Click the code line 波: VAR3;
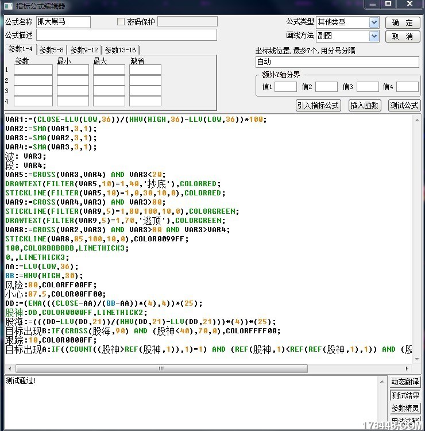 (25, 156)
